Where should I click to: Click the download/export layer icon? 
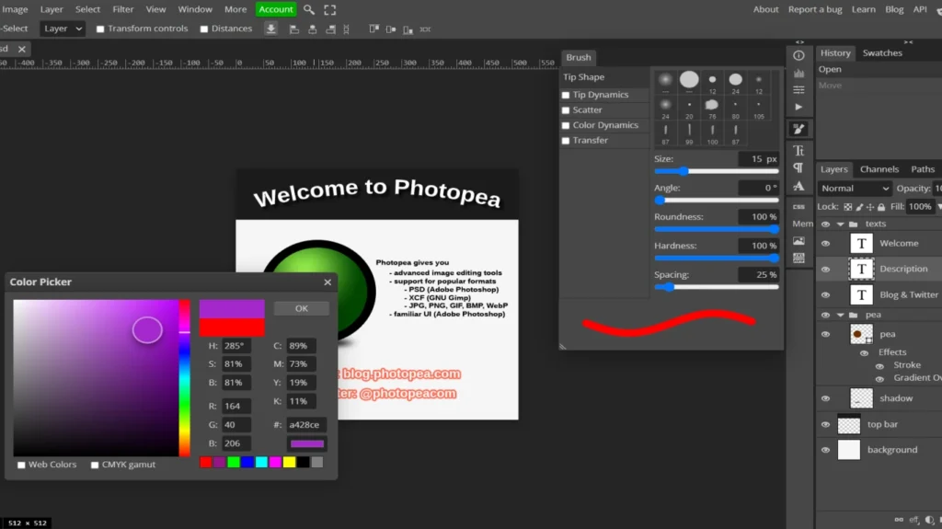(x=271, y=29)
